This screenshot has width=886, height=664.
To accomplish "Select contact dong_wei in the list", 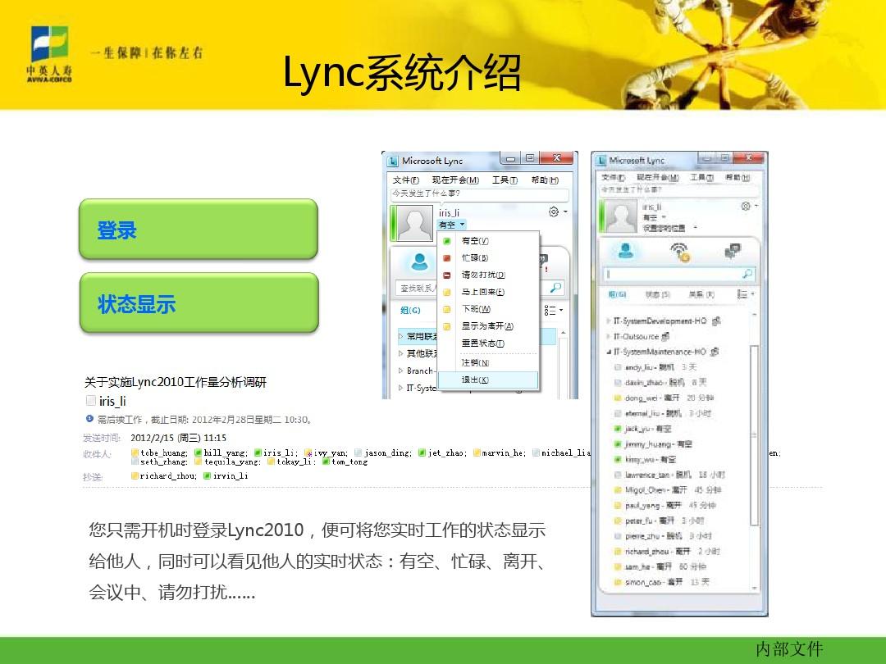I will click(x=664, y=398).
